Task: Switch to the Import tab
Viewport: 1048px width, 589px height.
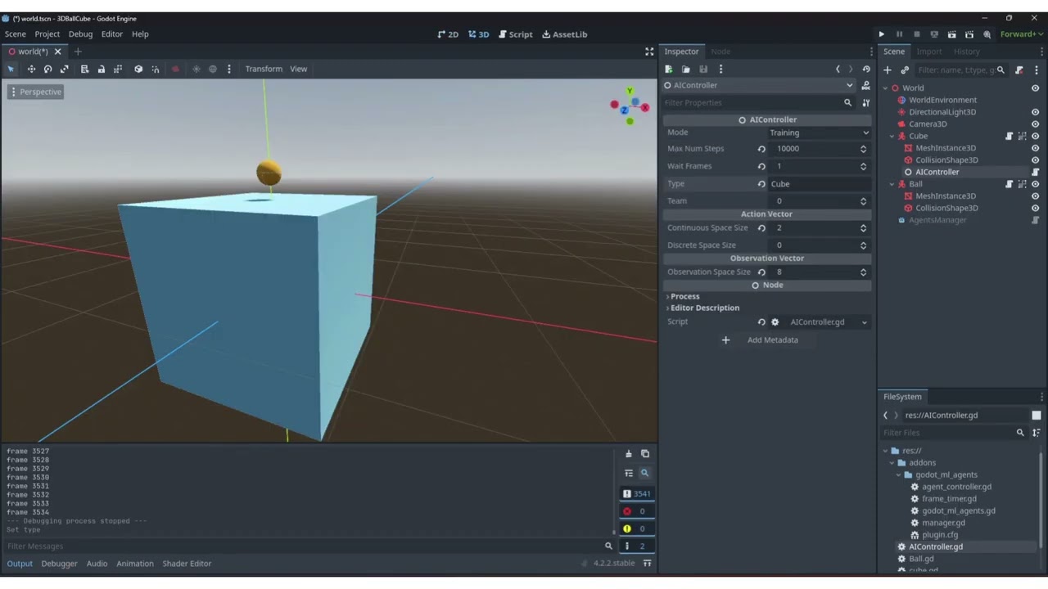Action: tap(929, 51)
